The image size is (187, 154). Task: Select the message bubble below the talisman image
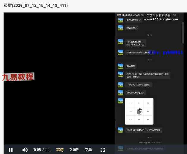144,130
